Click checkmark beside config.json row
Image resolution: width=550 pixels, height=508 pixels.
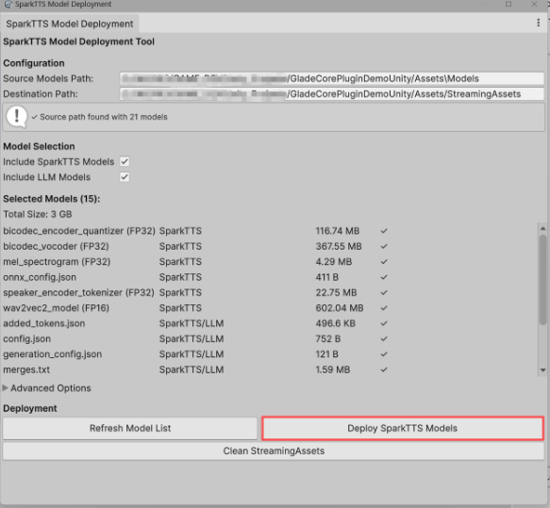384,338
